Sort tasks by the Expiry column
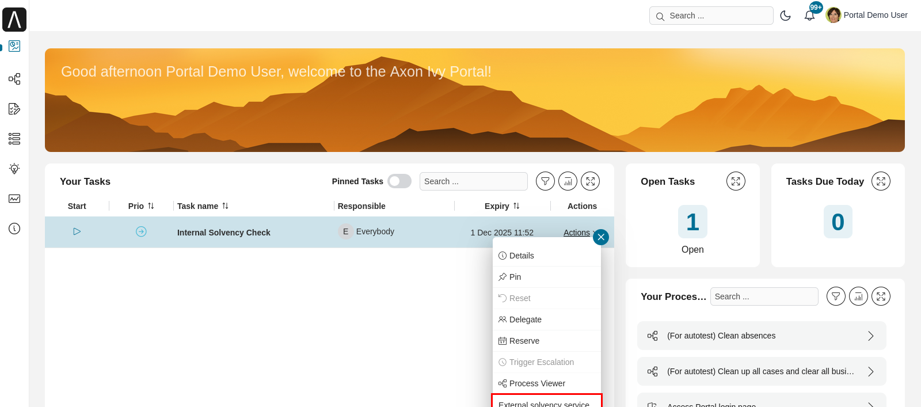This screenshot has height=407, width=921. 516,206
